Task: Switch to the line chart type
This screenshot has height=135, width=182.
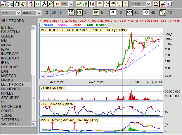Action: pos(79,4)
